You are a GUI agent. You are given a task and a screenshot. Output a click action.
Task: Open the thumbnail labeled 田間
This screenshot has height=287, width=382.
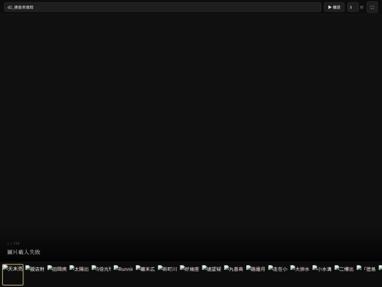57,274
